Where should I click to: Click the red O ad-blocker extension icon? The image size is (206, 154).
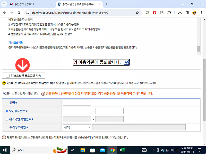click(154, 12)
